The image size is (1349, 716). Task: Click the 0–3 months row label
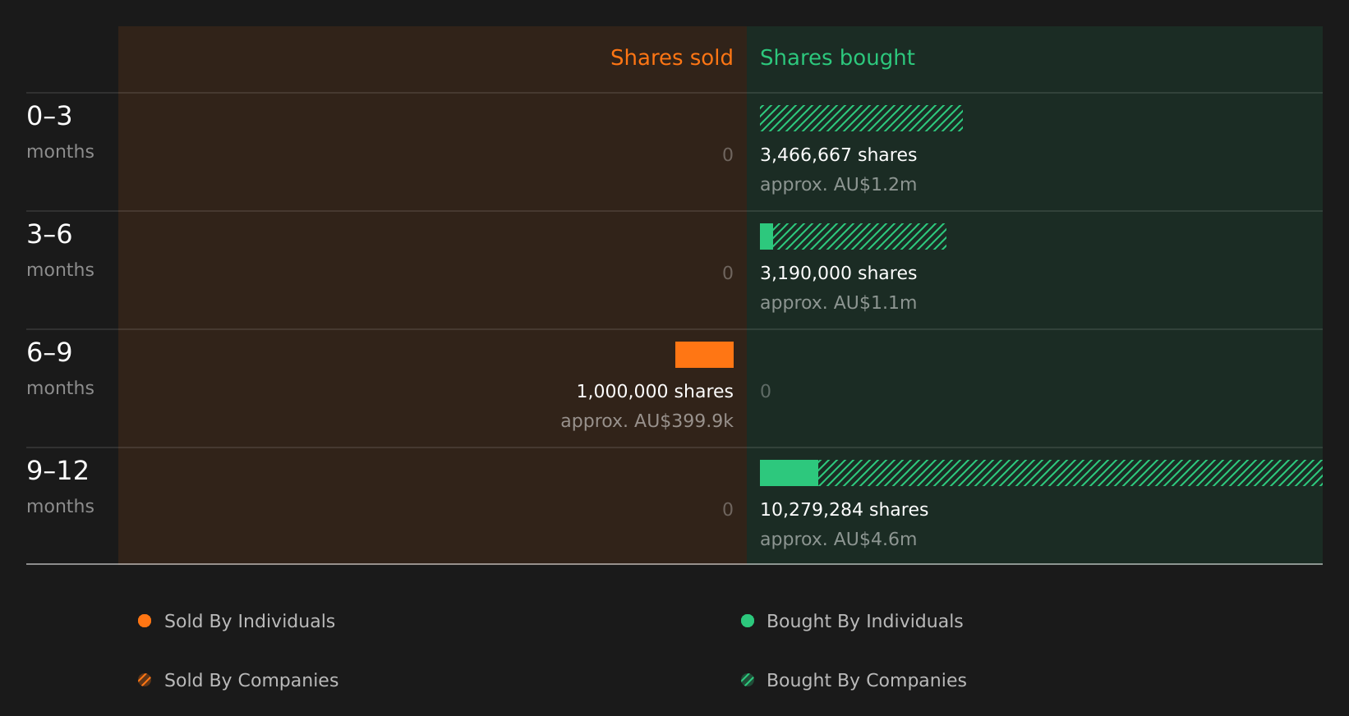[60, 132]
